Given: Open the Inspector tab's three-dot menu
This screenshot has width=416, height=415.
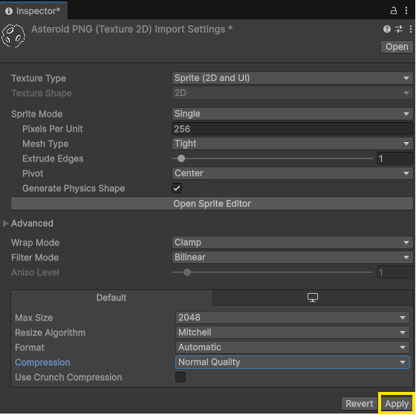Looking at the screenshot, I should (x=406, y=10).
